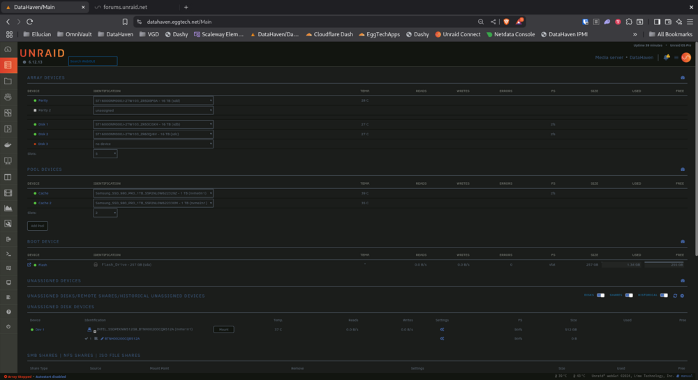Click Brave Shields lion icon
This screenshot has width=698, height=380.
(506, 22)
